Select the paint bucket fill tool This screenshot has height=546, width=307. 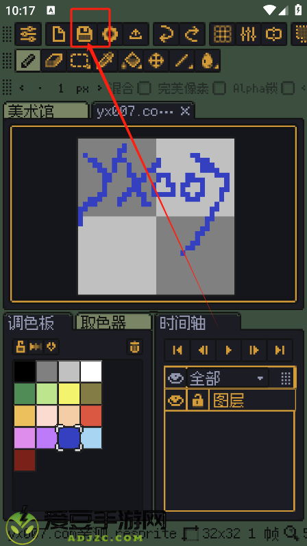131,60
